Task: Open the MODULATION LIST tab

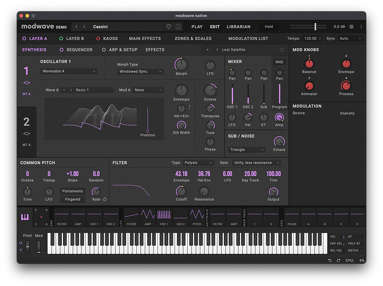Action: (x=248, y=38)
